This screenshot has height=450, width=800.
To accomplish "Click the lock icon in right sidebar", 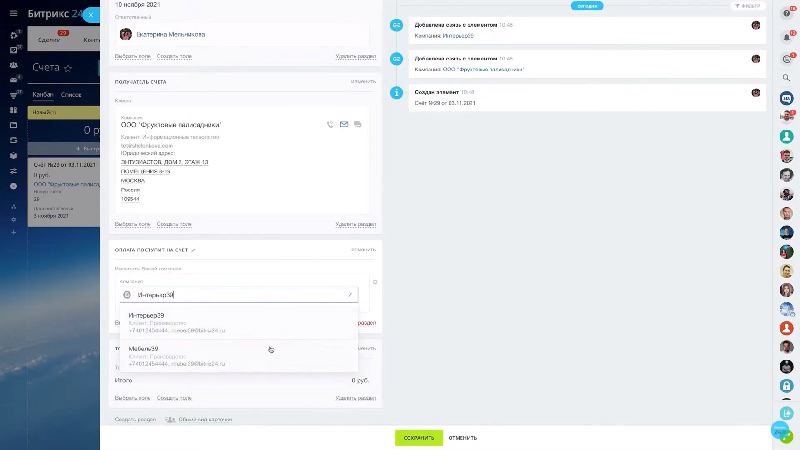I will (x=786, y=386).
